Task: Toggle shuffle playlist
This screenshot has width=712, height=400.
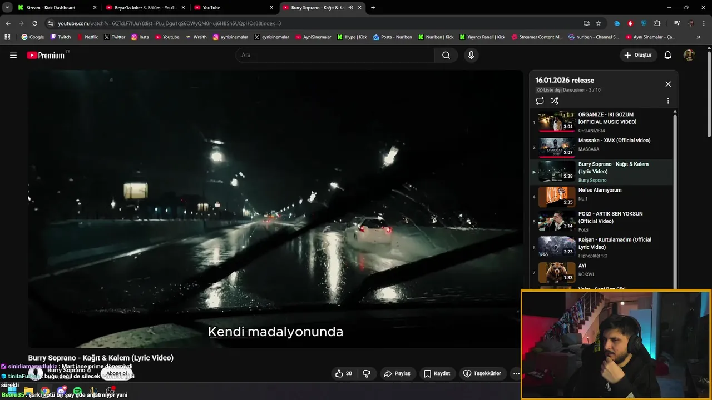Action: pyautogui.click(x=555, y=101)
